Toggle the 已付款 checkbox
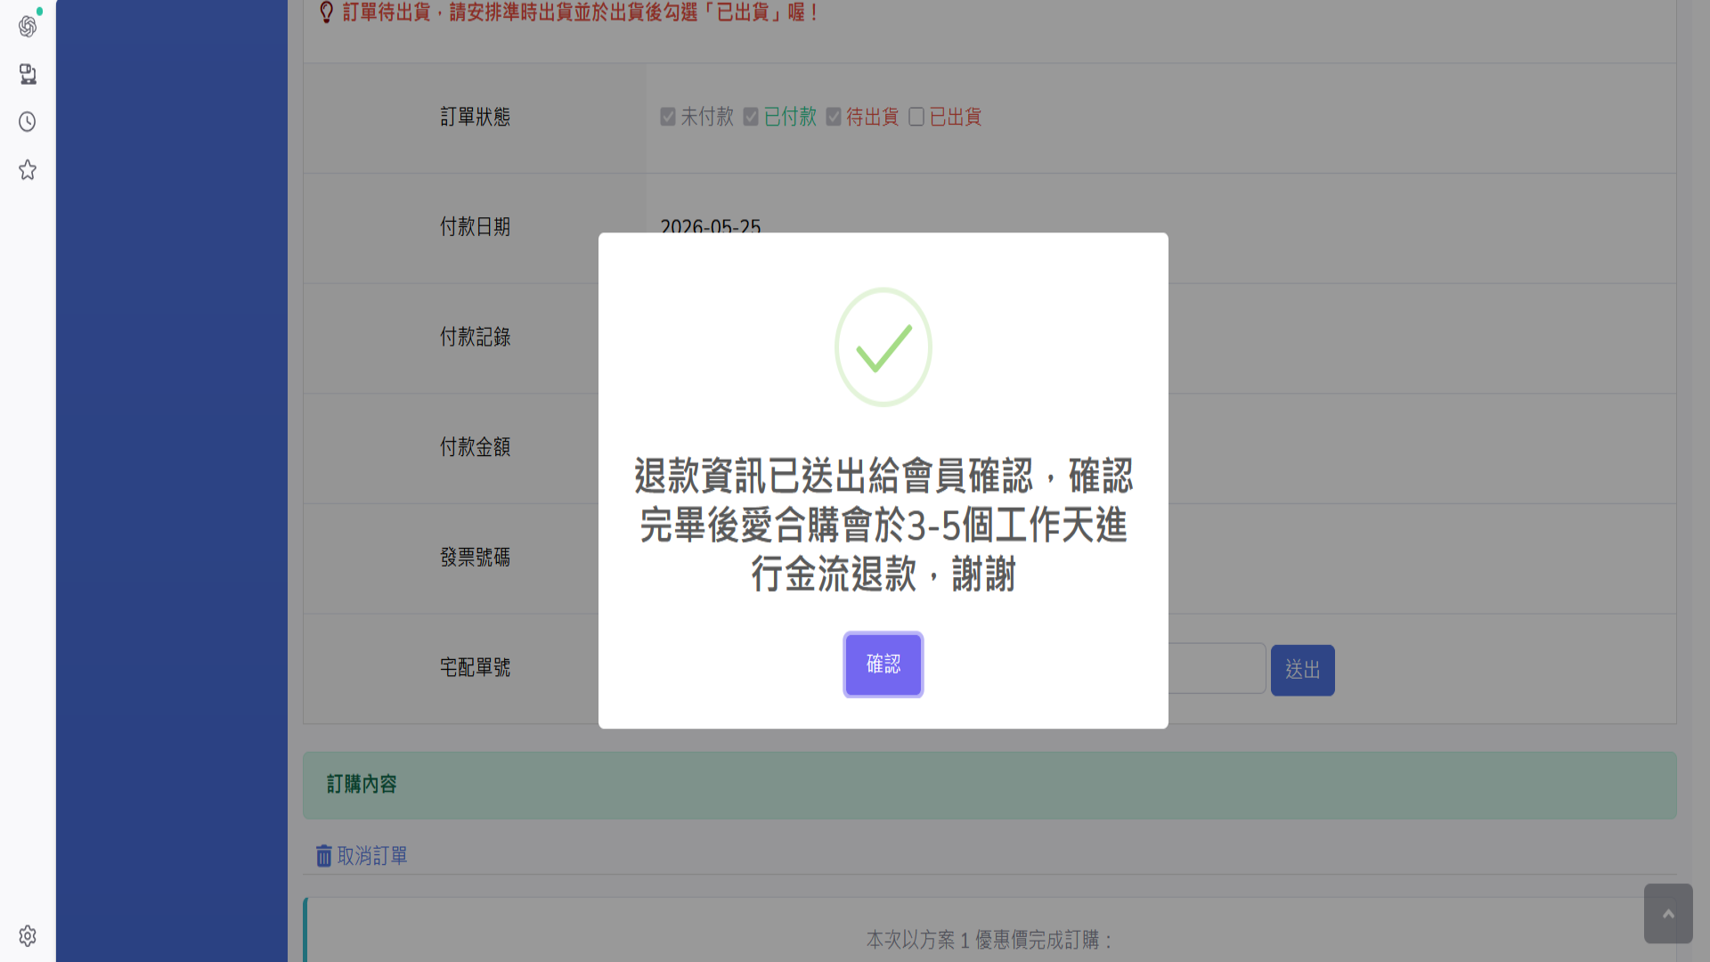Screen dimensions: 1710x962 (x=751, y=117)
